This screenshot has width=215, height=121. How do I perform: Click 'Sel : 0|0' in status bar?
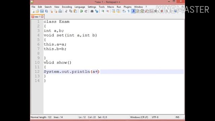(102, 117)
